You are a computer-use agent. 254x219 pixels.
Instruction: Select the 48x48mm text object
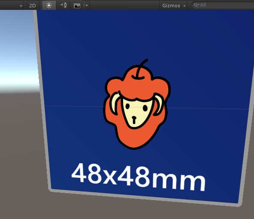click(139, 177)
